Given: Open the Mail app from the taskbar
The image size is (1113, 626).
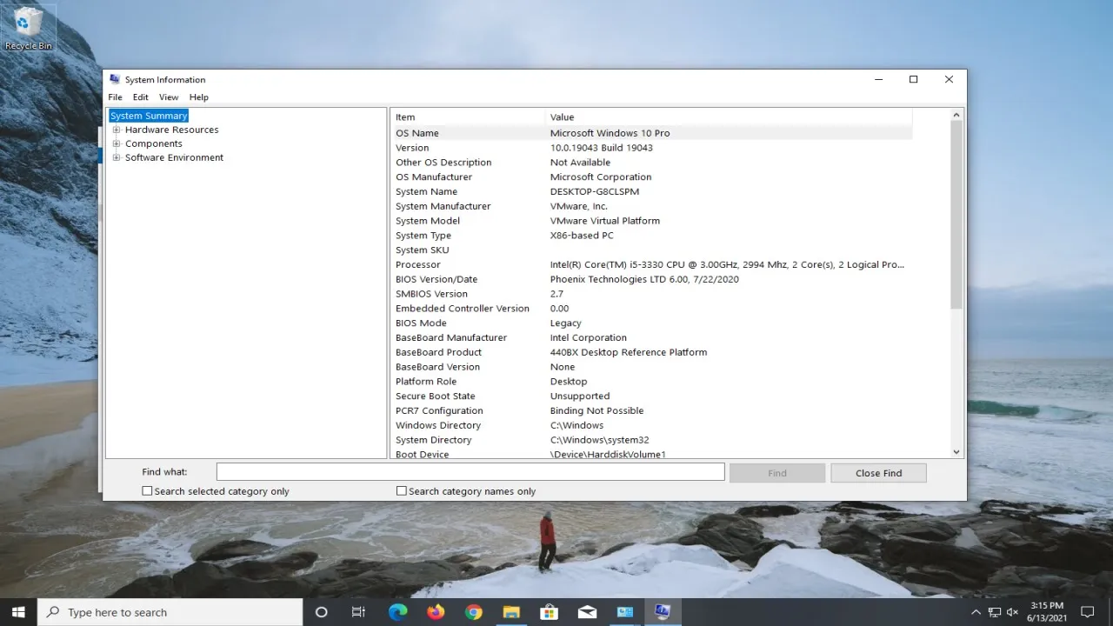Looking at the screenshot, I should (587, 612).
